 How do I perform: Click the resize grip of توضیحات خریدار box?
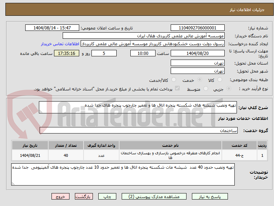pyautogui.click(x=13, y=183)
